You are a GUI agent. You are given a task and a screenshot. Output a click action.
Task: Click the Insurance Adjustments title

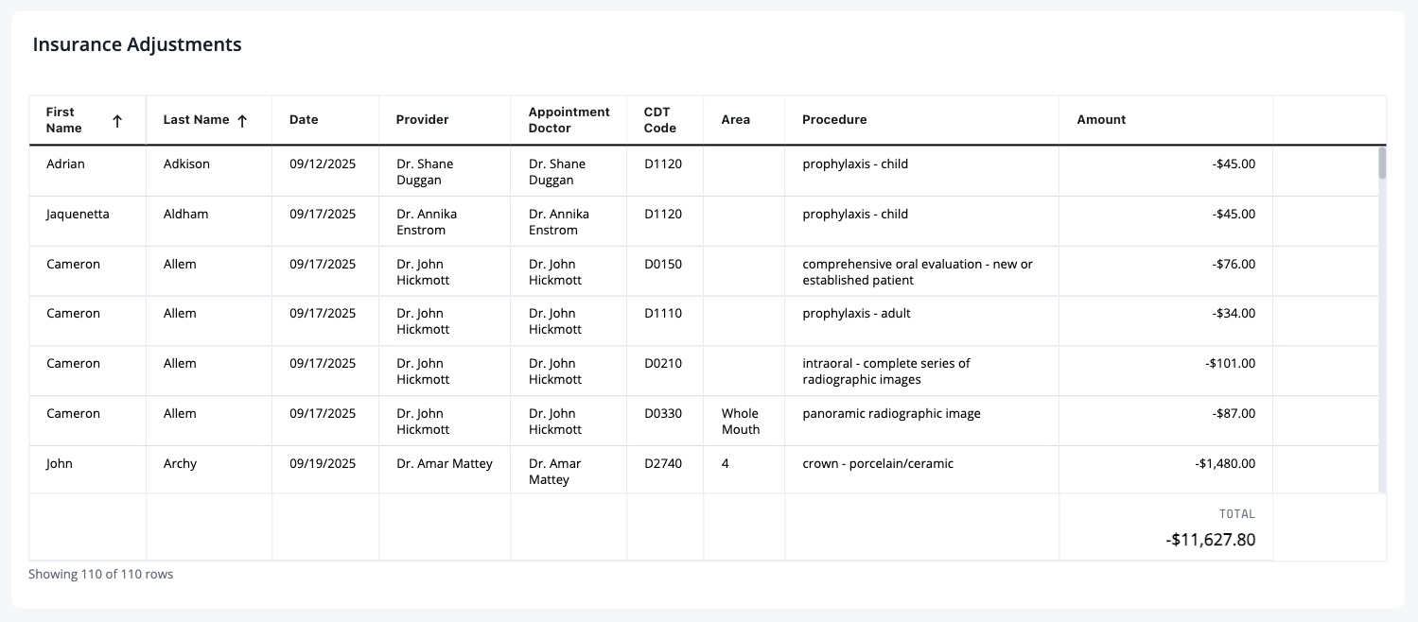137,44
